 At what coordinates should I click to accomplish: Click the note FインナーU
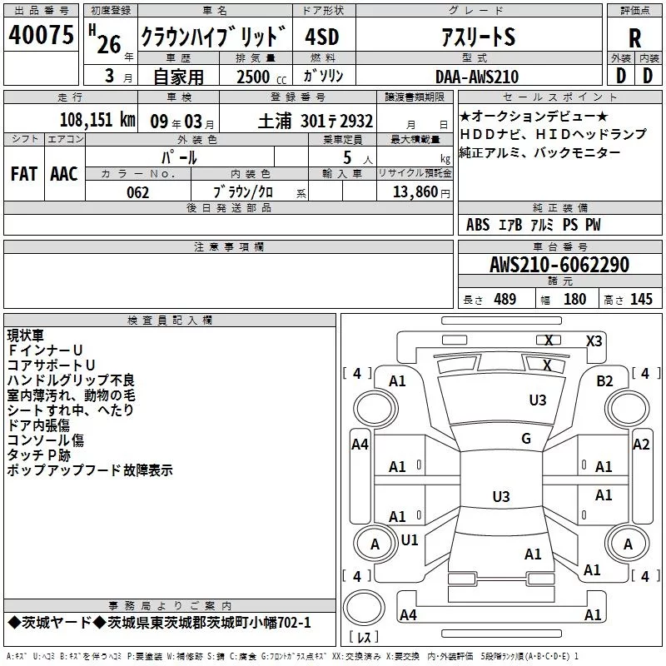pos(45,350)
